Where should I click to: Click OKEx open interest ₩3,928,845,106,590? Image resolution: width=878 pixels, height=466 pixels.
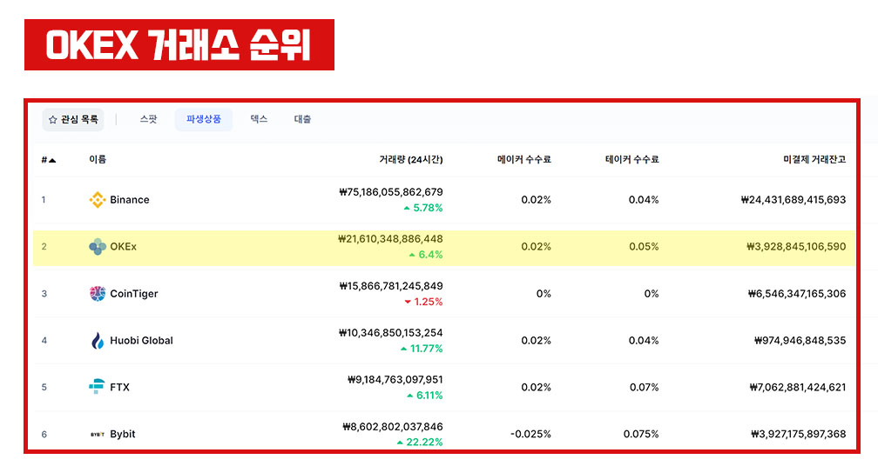coord(796,246)
